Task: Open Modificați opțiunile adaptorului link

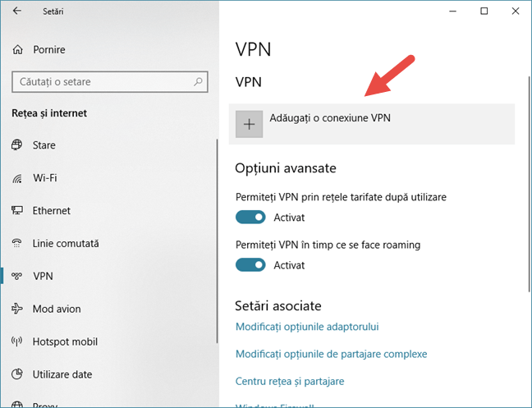Action: [307, 327]
